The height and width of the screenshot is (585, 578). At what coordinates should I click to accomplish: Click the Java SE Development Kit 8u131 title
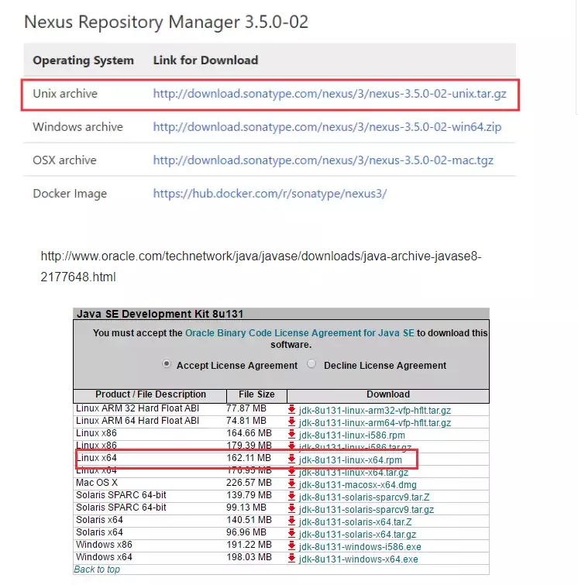(160, 314)
